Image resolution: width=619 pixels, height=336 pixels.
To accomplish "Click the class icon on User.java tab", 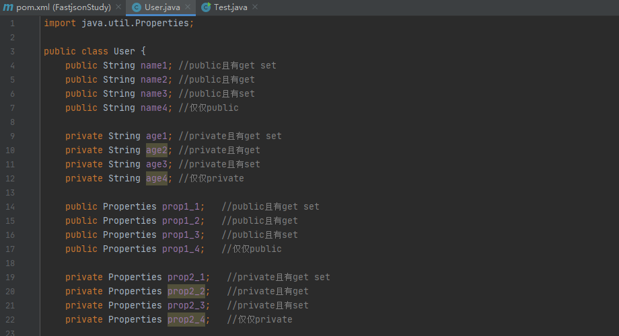I will point(137,7).
